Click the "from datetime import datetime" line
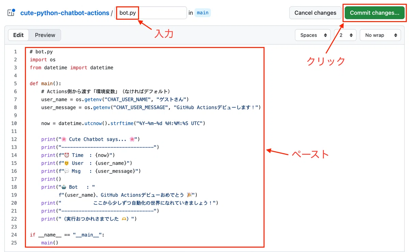The image size is (409, 252). (72, 68)
